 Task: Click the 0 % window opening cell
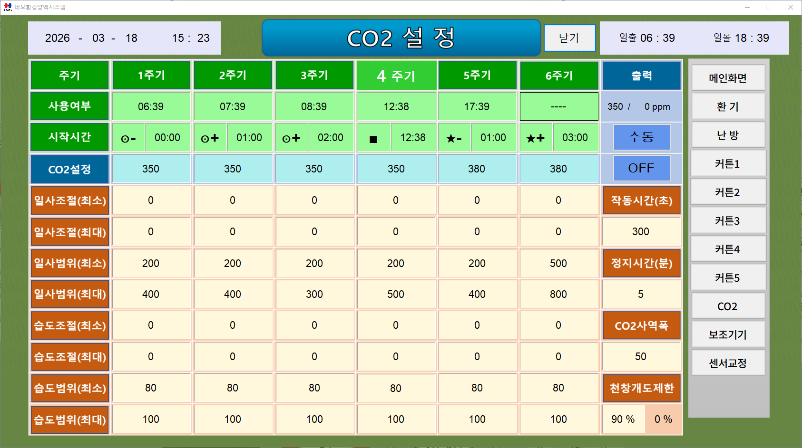click(x=664, y=419)
